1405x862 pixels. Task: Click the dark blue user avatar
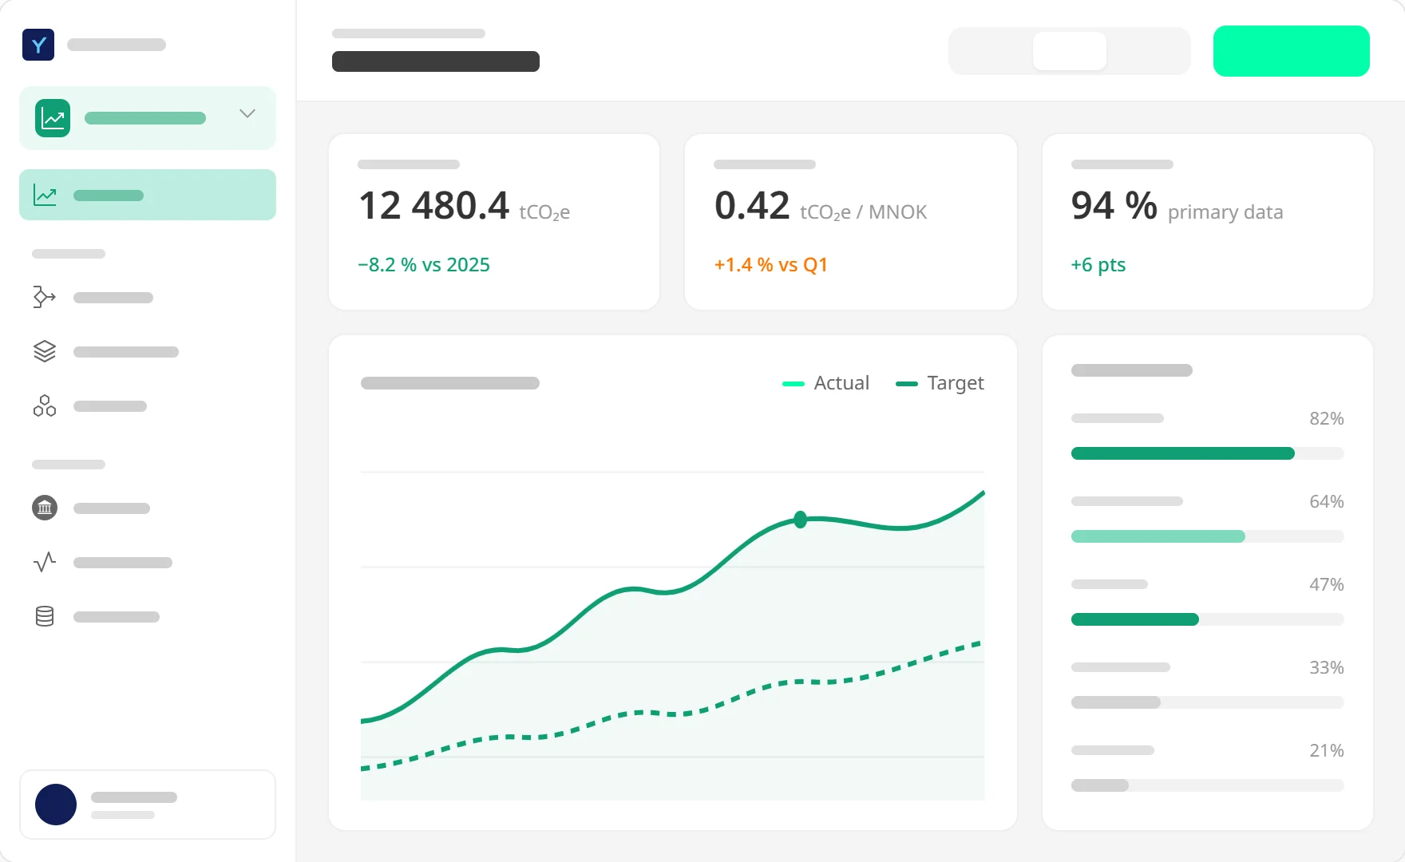pyautogui.click(x=56, y=805)
